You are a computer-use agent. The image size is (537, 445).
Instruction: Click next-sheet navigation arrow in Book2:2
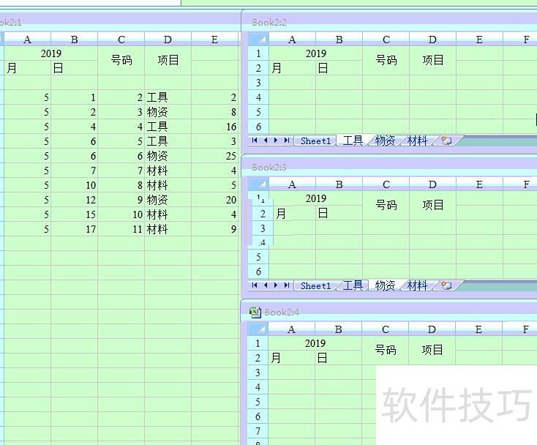pyautogui.click(x=276, y=141)
